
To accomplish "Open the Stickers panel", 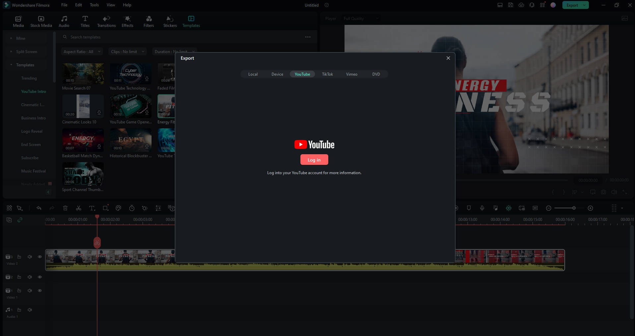I will pos(170,22).
